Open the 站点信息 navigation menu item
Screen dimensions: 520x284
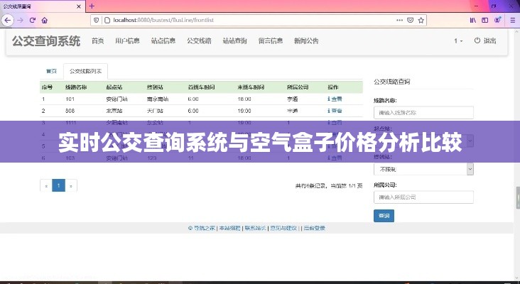coord(163,41)
